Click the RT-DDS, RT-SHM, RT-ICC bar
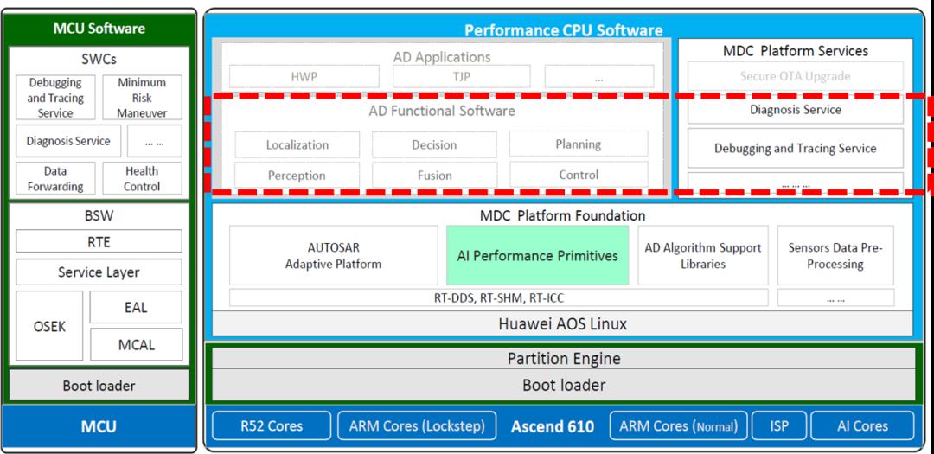The image size is (934, 454). click(499, 297)
